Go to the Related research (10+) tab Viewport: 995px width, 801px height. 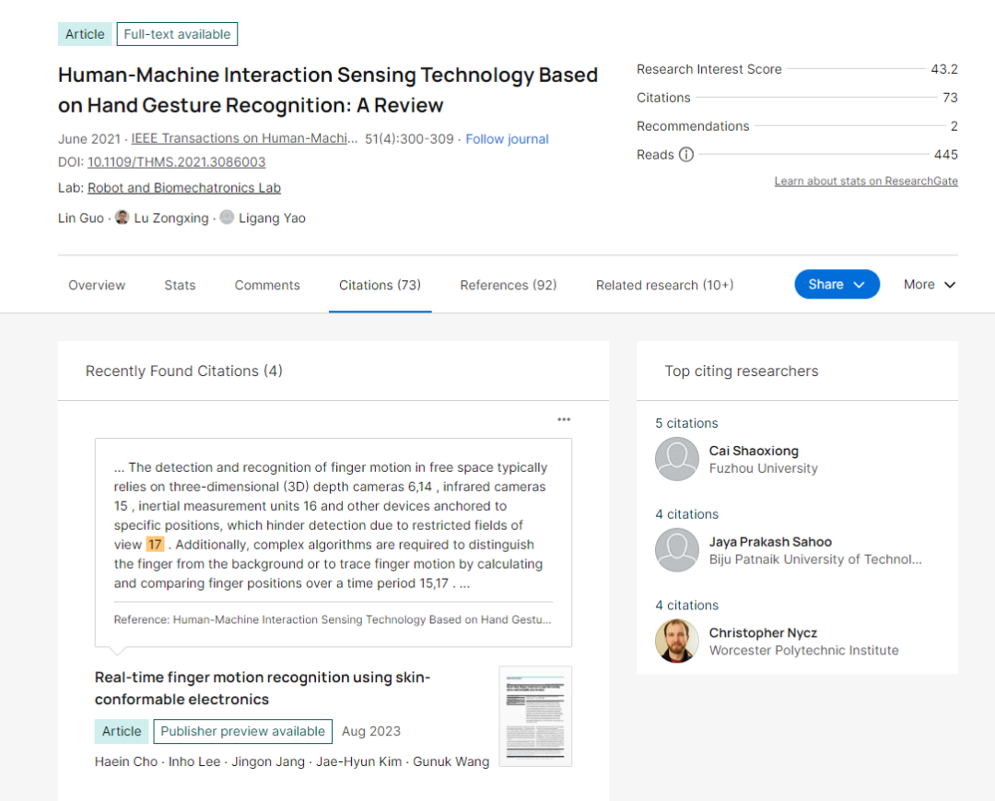[x=664, y=286]
